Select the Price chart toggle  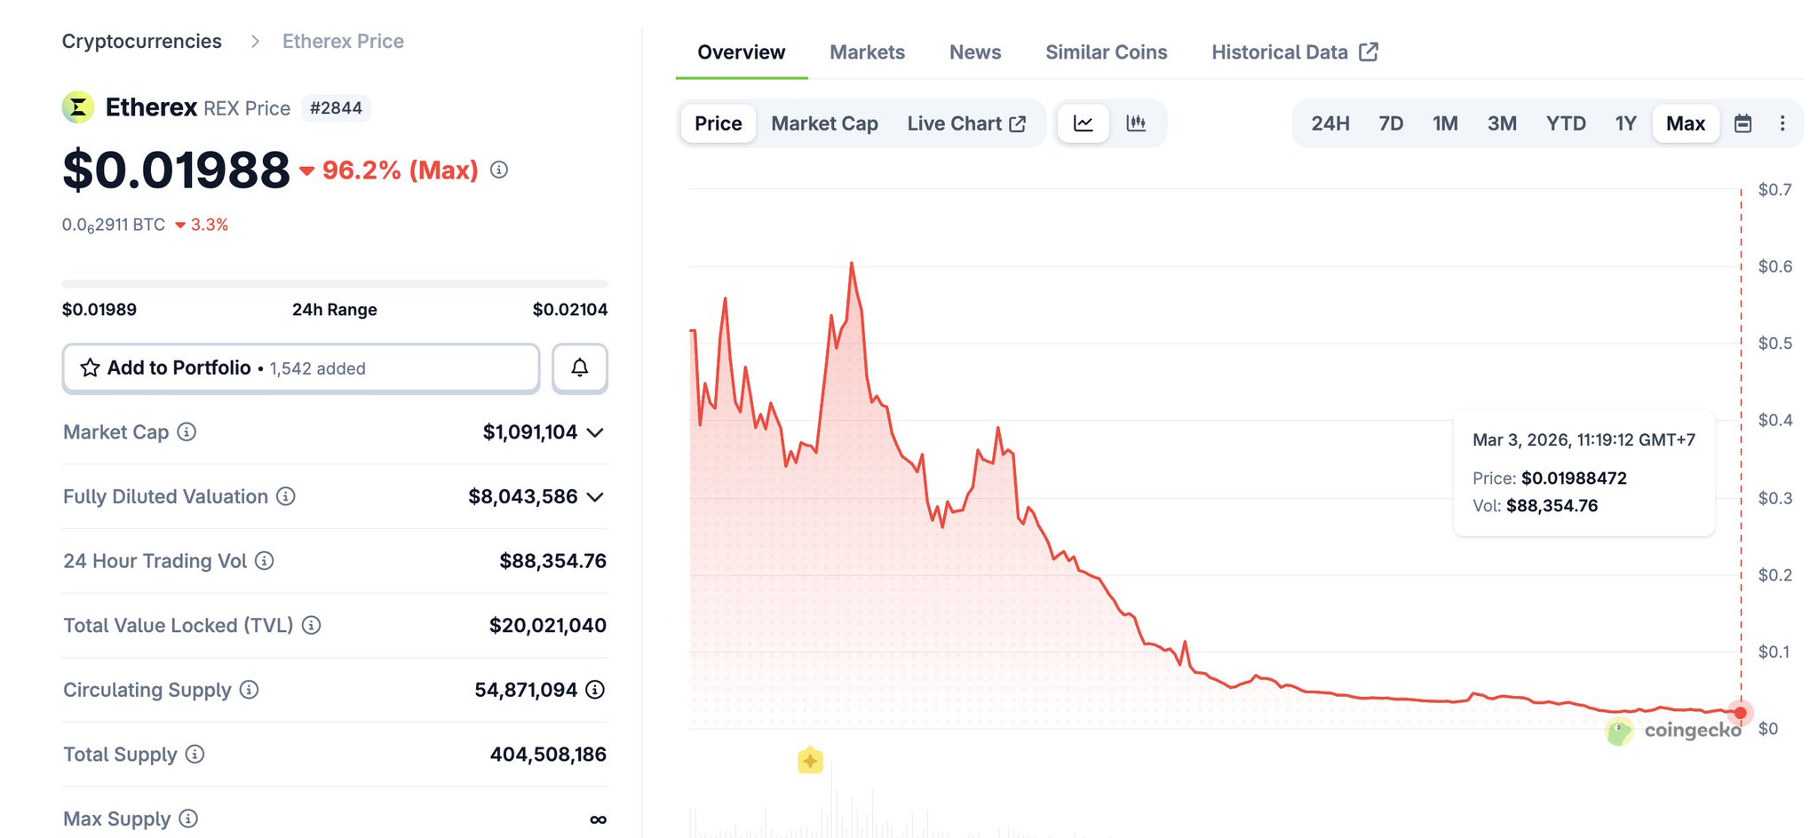tap(718, 123)
